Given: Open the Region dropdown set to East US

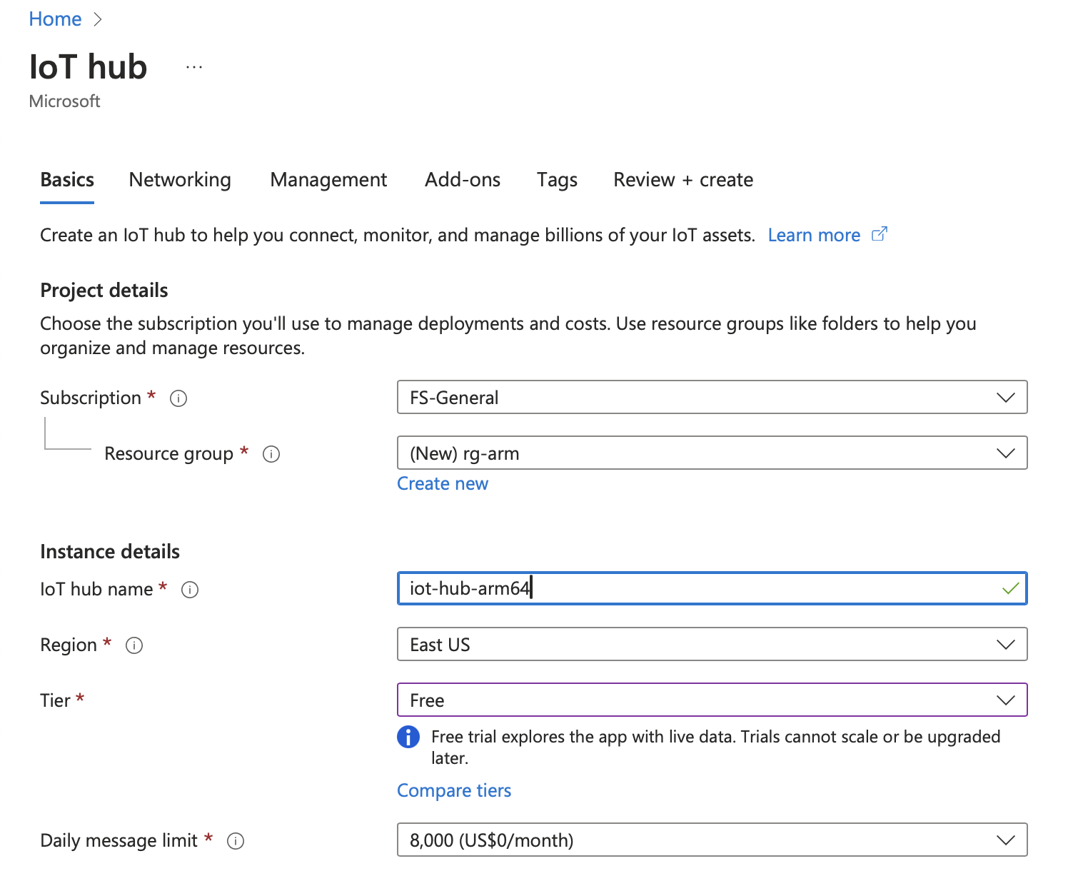Looking at the screenshot, I should tap(712, 644).
